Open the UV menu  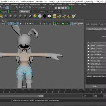tap(65, 5)
